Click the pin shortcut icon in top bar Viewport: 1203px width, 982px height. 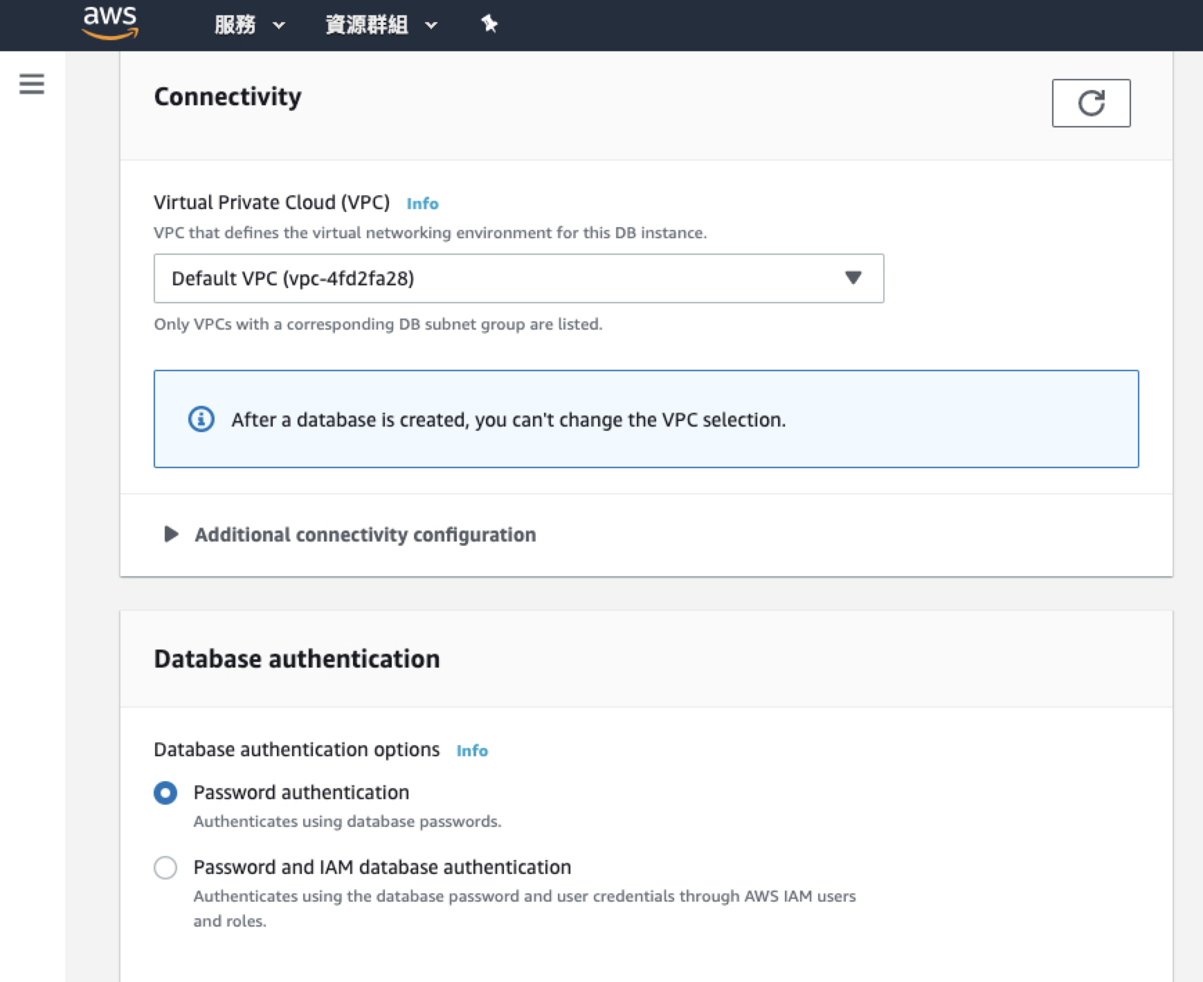489,24
